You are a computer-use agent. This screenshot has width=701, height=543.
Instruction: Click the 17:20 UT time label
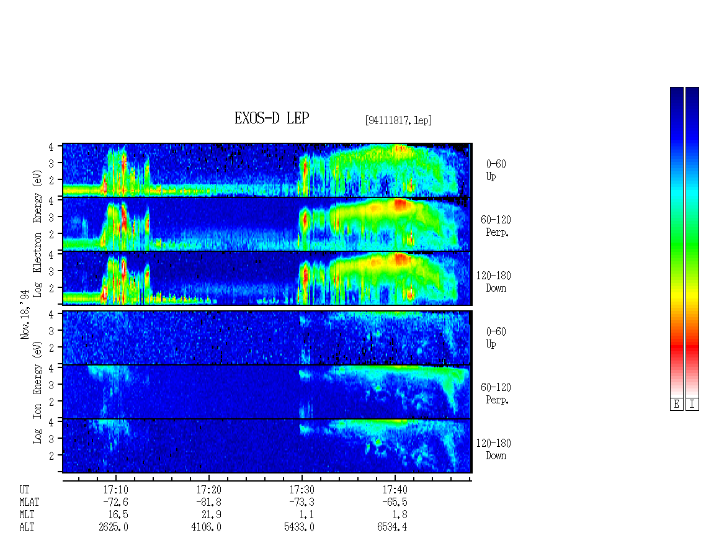[x=209, y=490]
